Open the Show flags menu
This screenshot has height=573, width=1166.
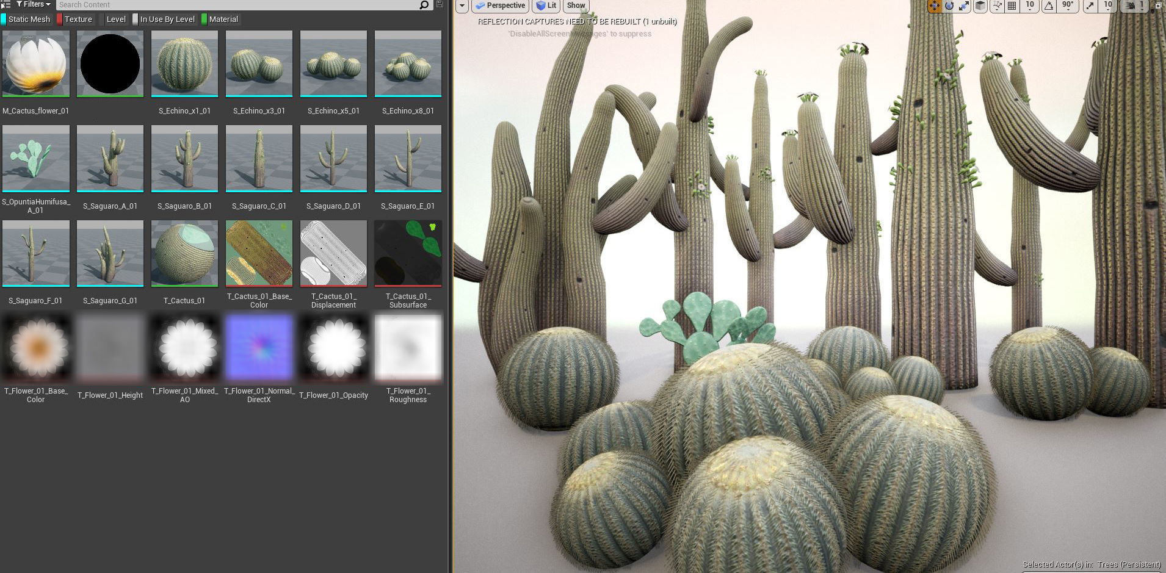pyautogui.click(x=576, y=5)
